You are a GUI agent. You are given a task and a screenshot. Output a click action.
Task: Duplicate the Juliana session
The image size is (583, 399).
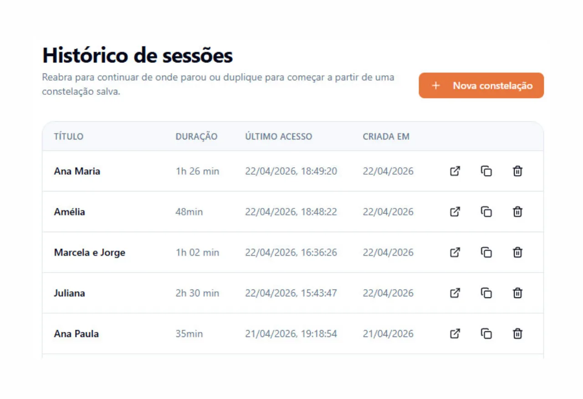pyautogui.click(x=486, y=293)
